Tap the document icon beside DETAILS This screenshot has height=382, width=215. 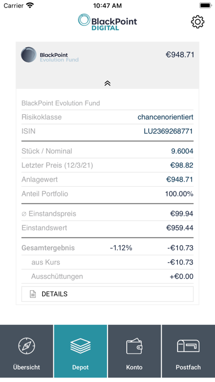click(x=32, y=294)
